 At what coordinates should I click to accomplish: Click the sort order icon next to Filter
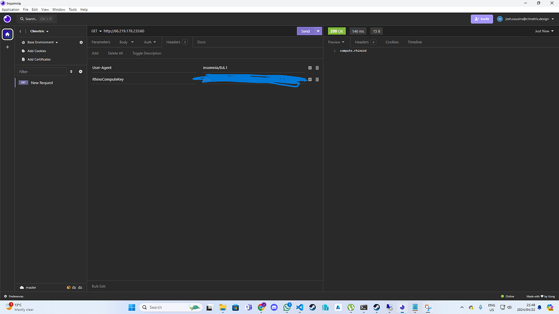[x=71, y=72]
